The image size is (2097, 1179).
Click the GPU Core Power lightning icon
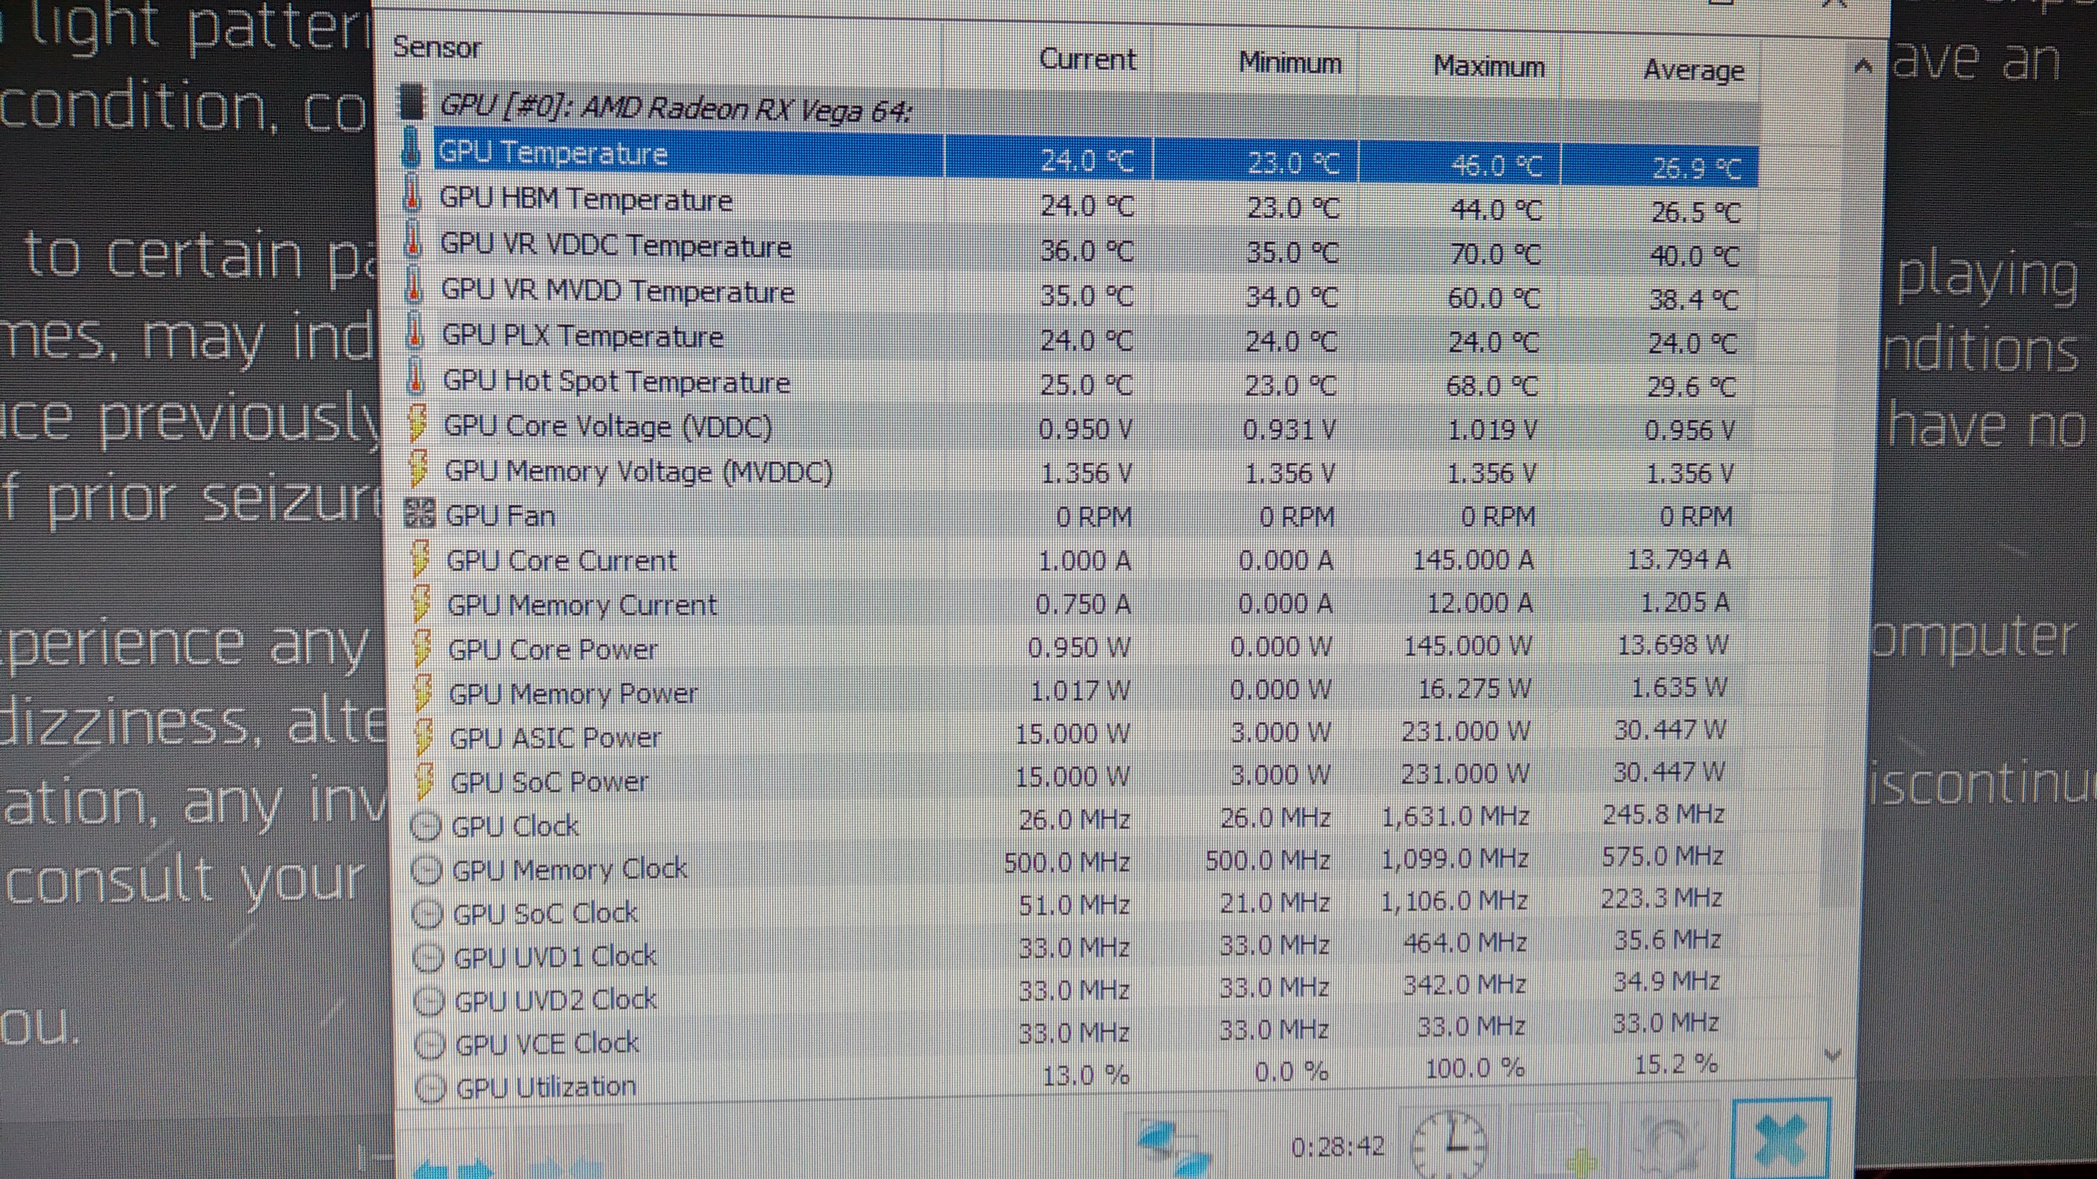(x=422, y=648)
